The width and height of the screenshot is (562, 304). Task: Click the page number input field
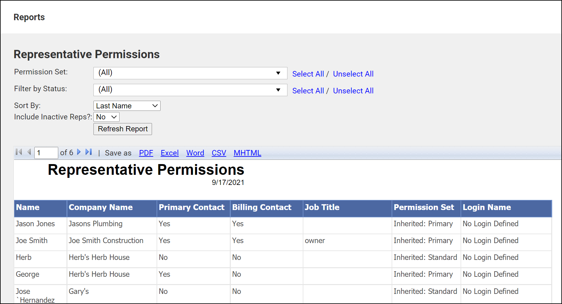tap(46, 153)
